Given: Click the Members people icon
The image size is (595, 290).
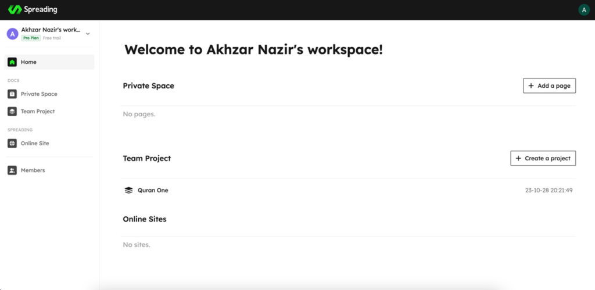Looking at the screenshot, I should coord(12,170).
